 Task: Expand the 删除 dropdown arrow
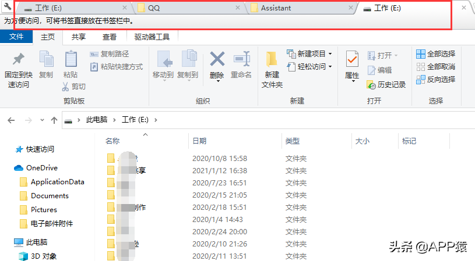pos(218,81)
